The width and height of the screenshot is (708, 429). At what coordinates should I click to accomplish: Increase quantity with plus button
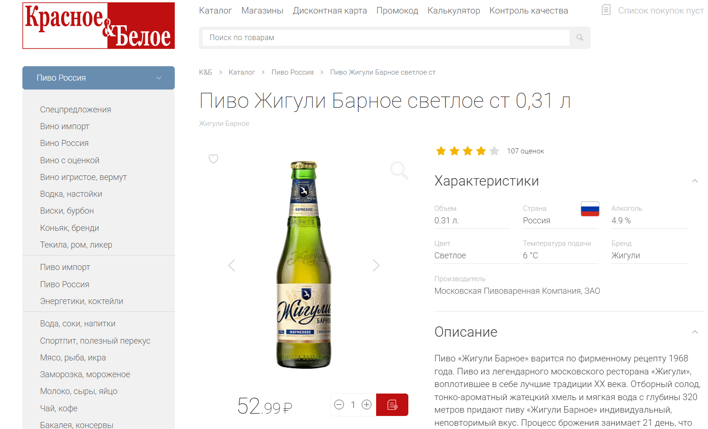[367, 405]
